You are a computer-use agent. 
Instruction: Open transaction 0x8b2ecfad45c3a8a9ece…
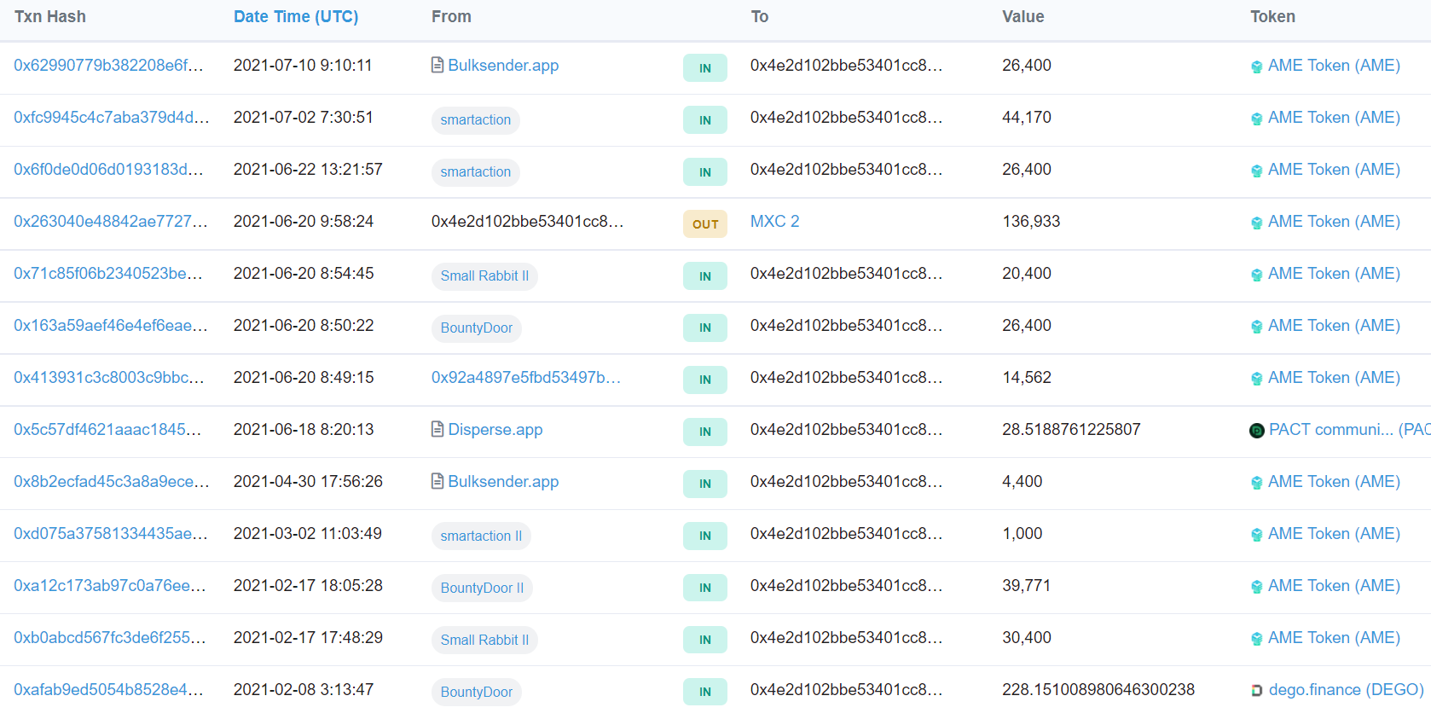(111, 481)
